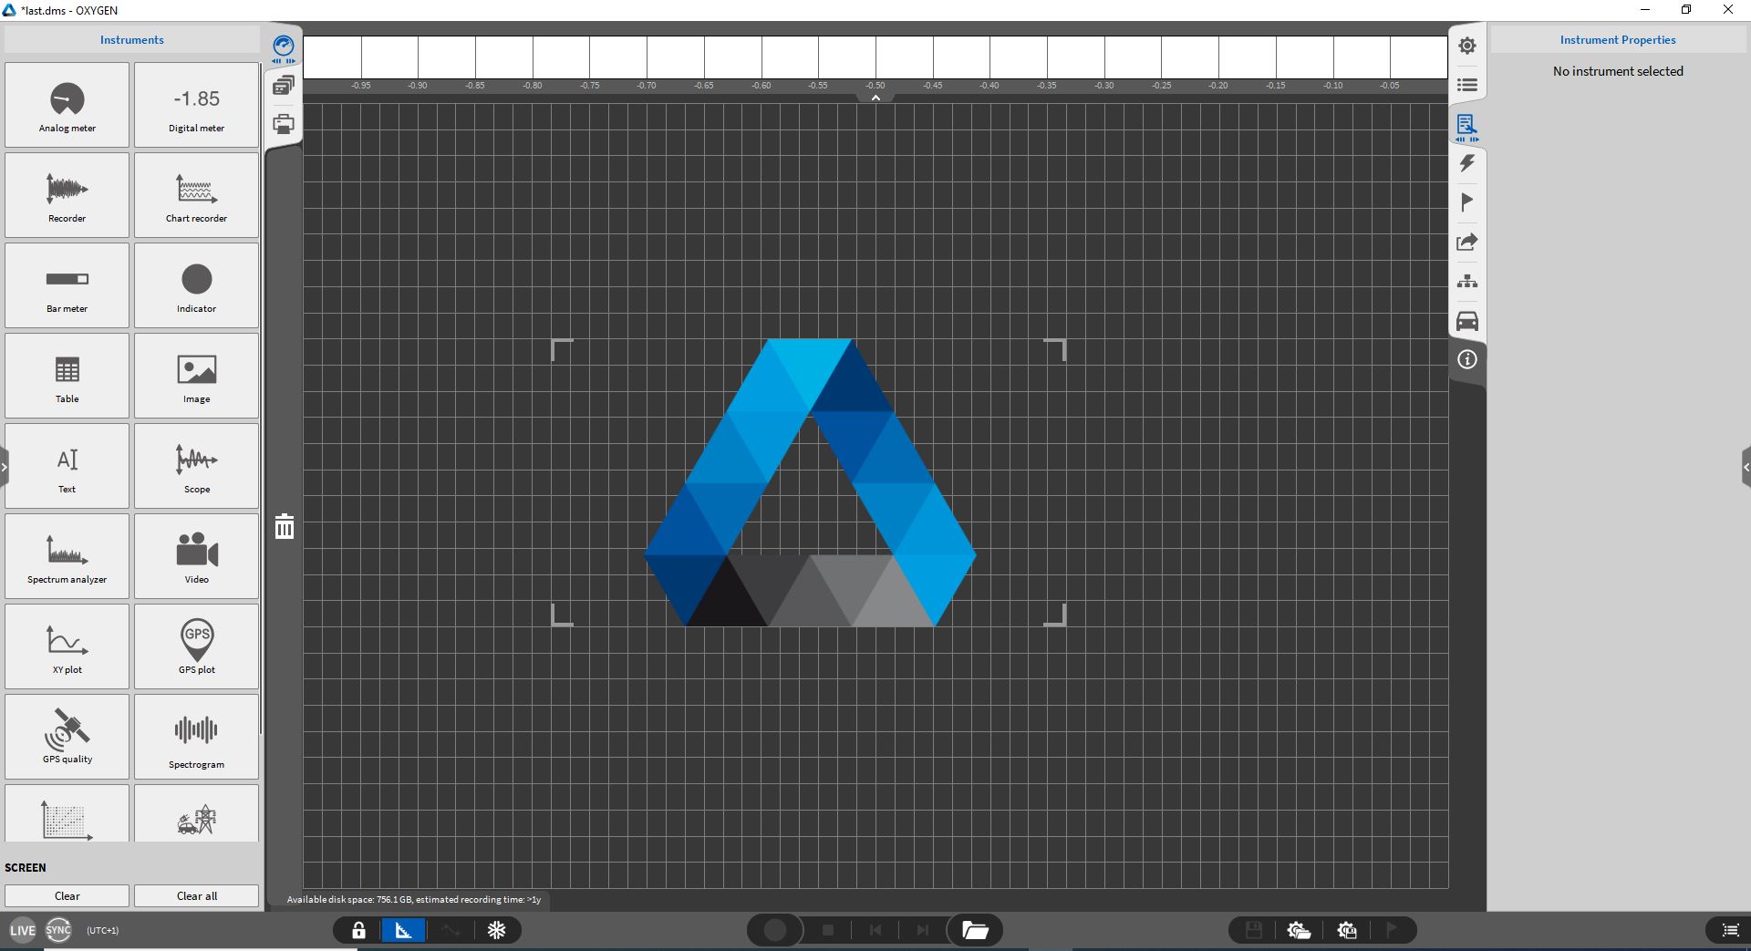Select the Scope instrument
The width and height of the screenshot is (1751, 951).
[196, 466]
